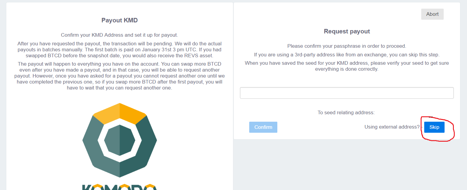Click the blue Skip button
This screenshot has height=190, width=467.
tap(434, 127)
